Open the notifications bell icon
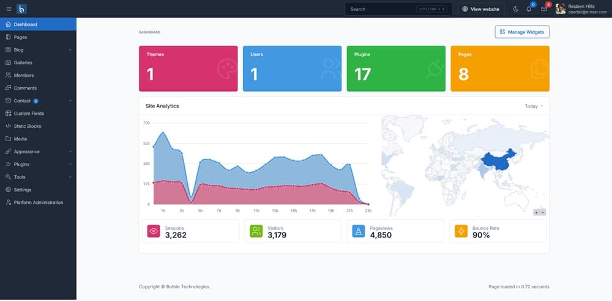 click(x=529, y=9)
